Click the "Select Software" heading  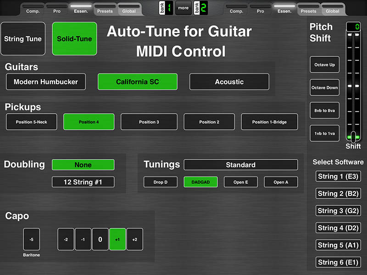(338, 162)
